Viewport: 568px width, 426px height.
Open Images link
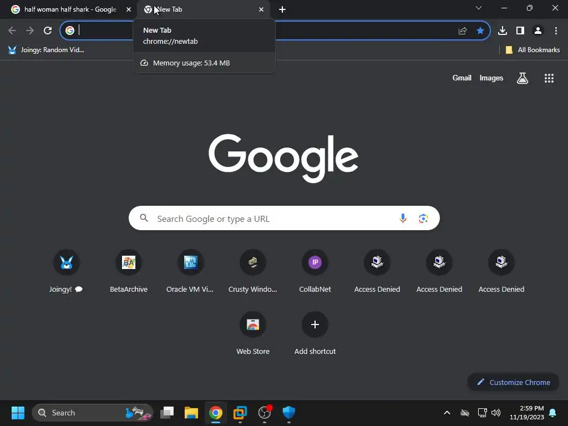coord(491,78)
